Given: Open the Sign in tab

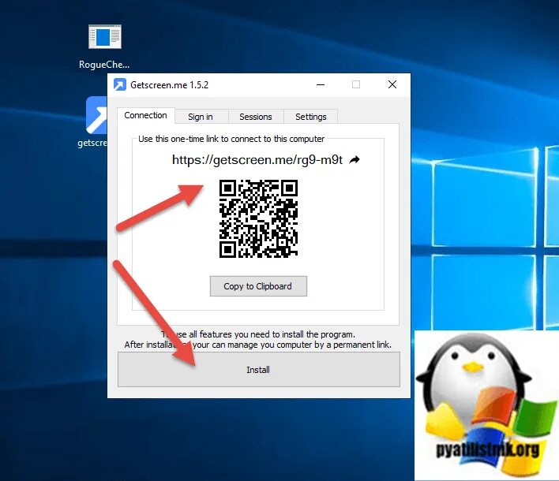Looking at the screenshot, I should 201,117.
